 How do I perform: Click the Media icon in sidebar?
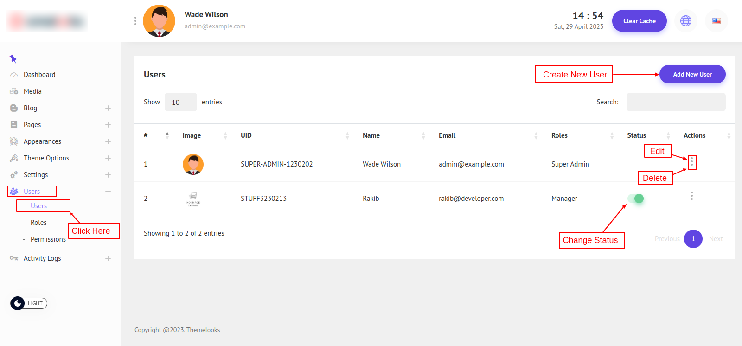coord(14,91)
